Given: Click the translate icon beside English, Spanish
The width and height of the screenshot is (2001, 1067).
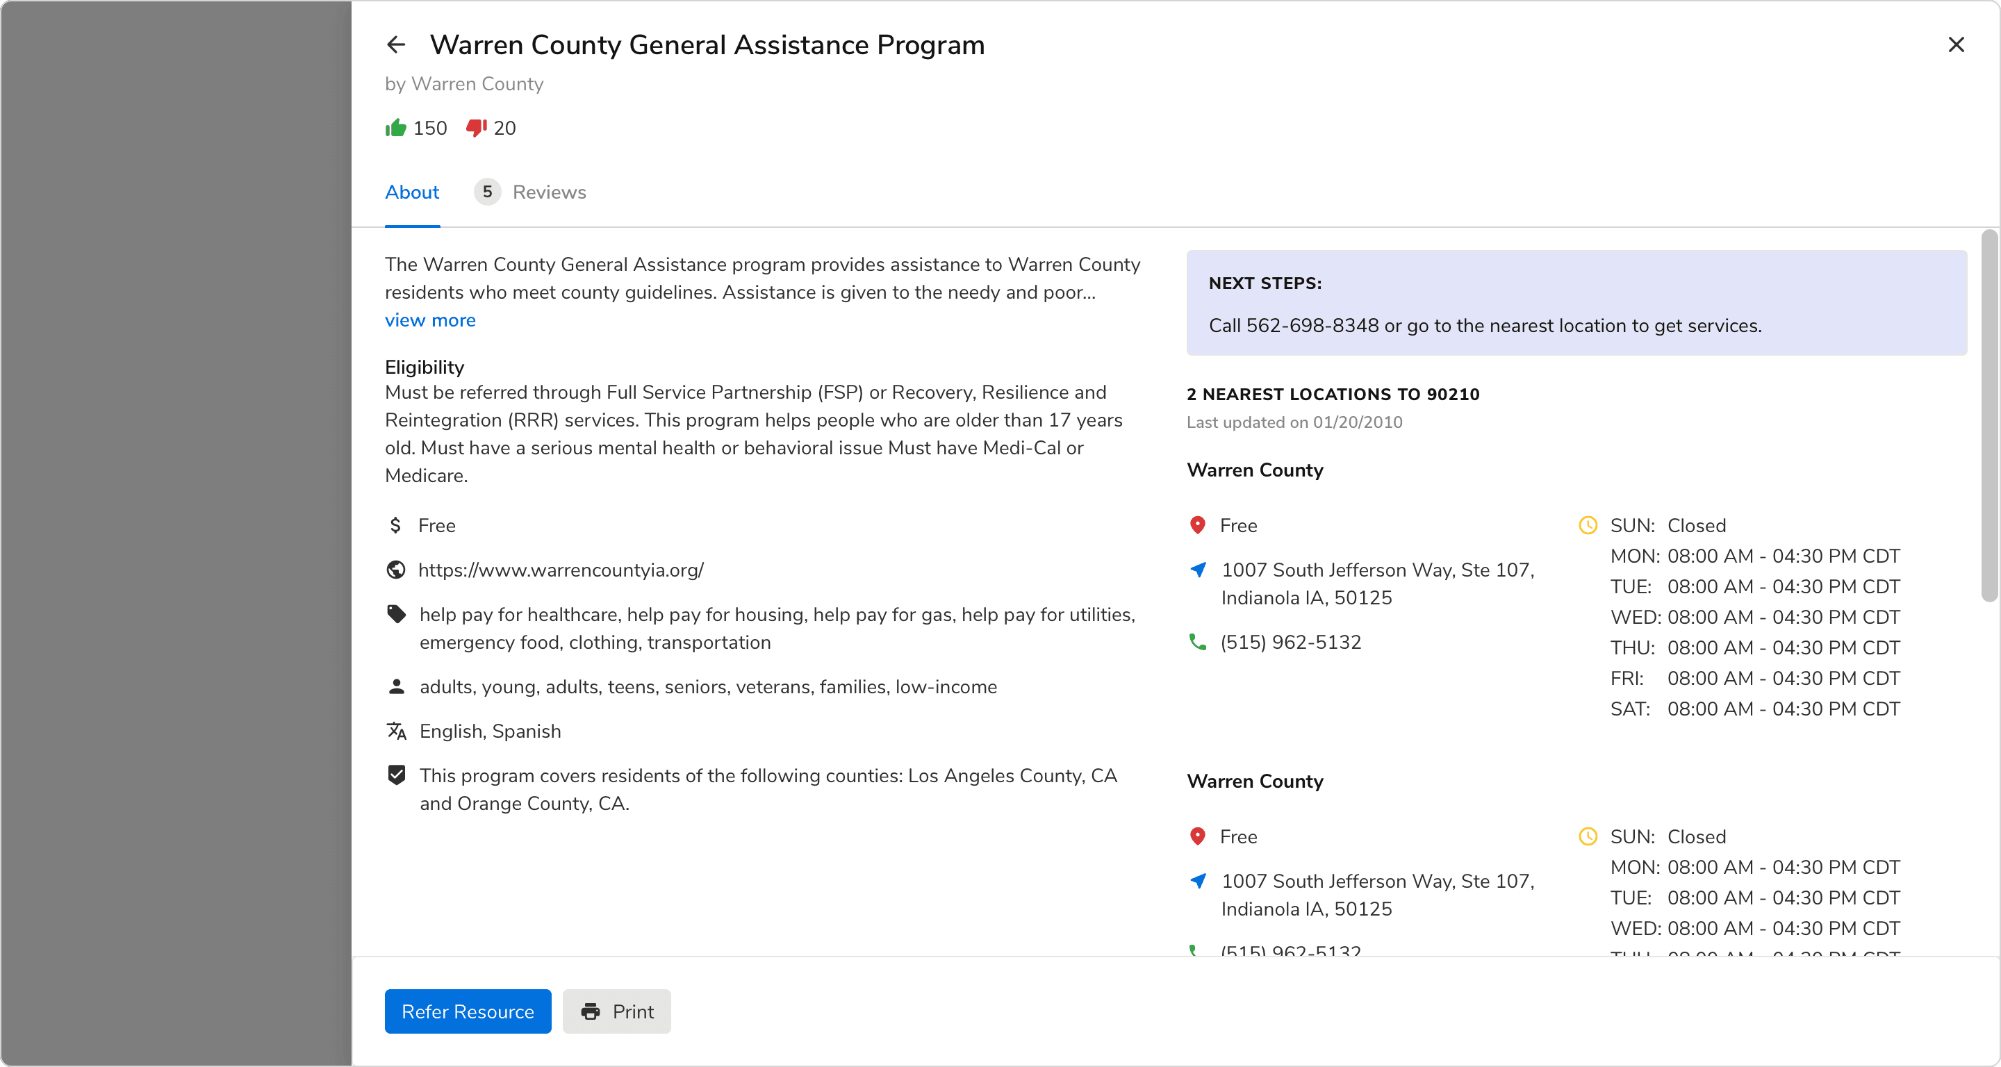Looking at the screenshot, I should click(396, 731).
